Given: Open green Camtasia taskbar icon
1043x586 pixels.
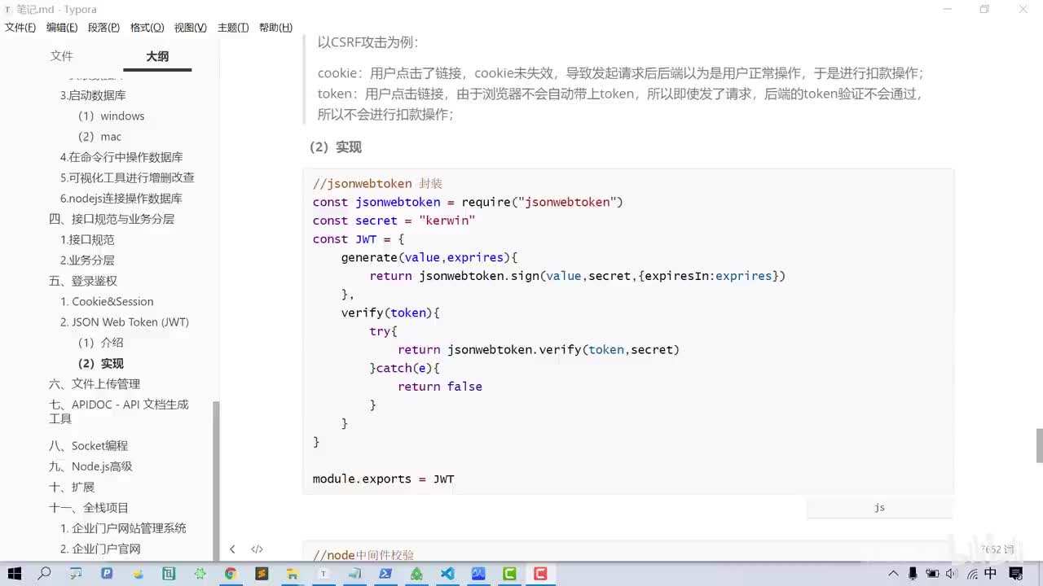Looking at the screenshot, I should click(x=509, y=574).
